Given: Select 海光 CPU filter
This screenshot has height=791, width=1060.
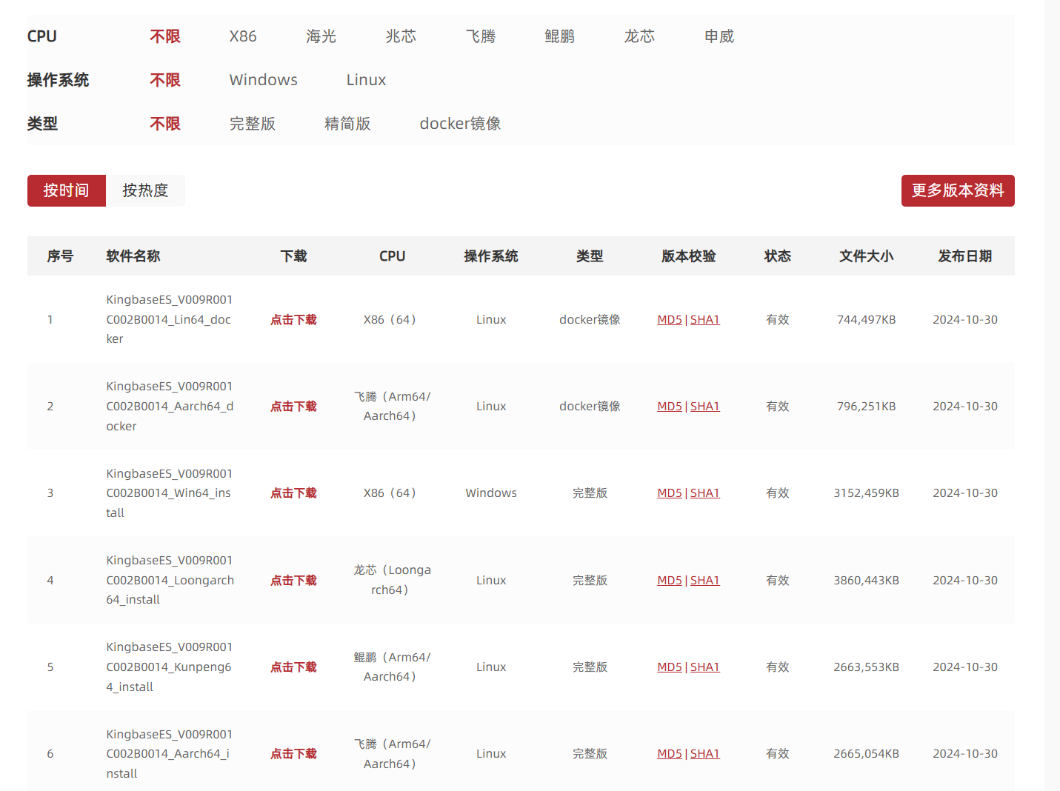Looking at the screenshot, I should 321,36.
